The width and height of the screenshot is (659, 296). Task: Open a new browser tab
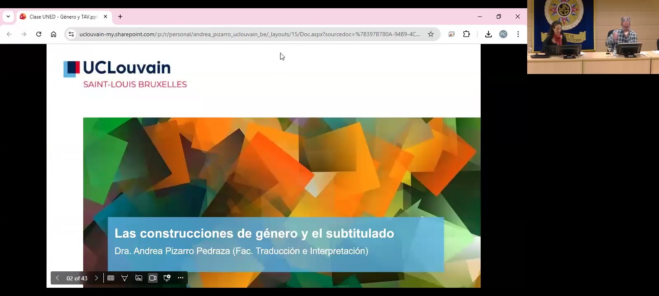coord(120,17)
